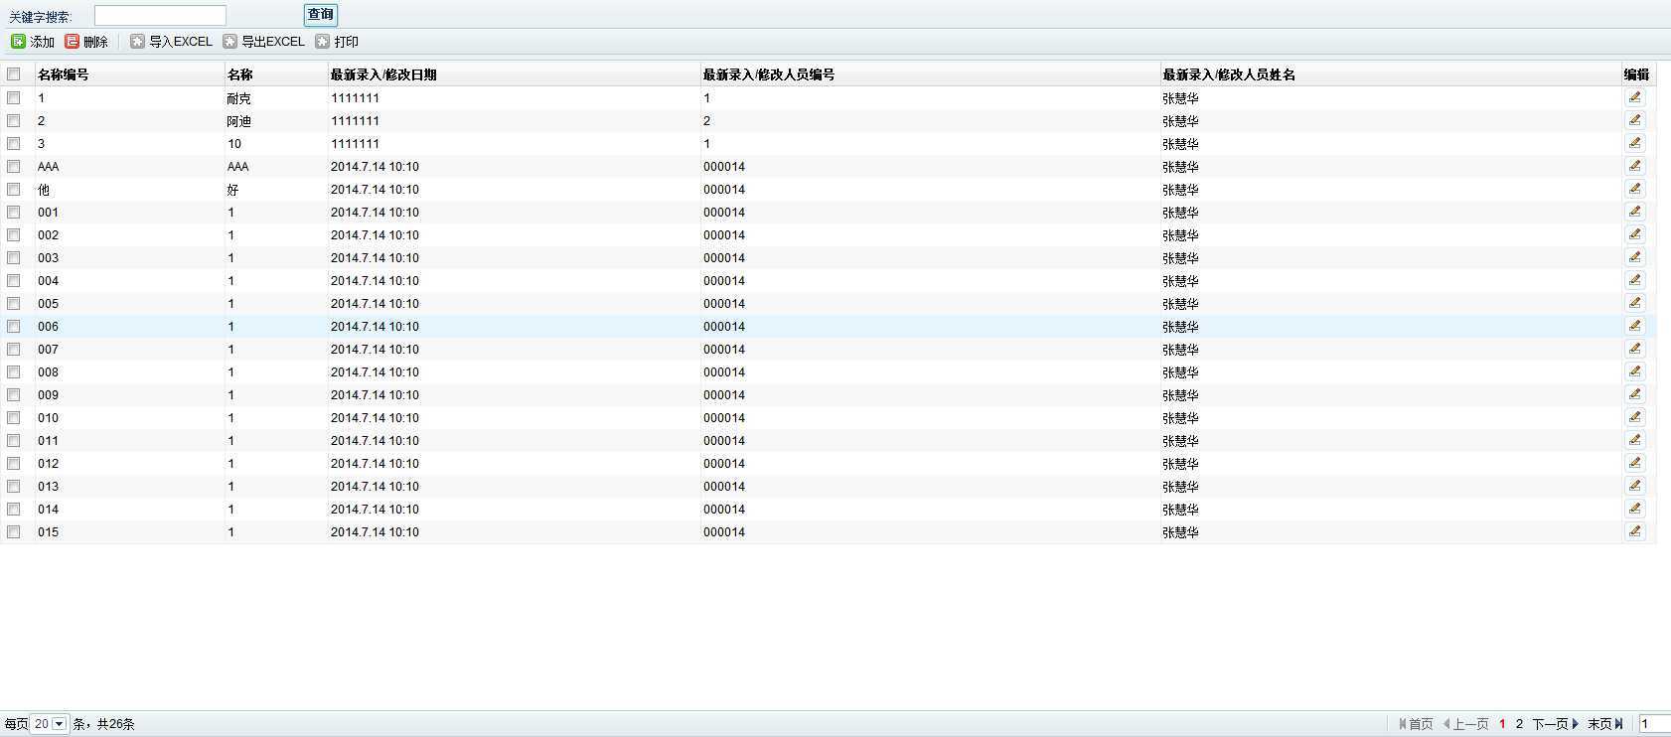Tick the checkbox for row 001

[x=14, y=212]
